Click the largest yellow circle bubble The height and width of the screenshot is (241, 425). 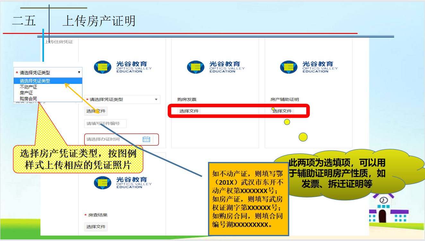(303, 137)
